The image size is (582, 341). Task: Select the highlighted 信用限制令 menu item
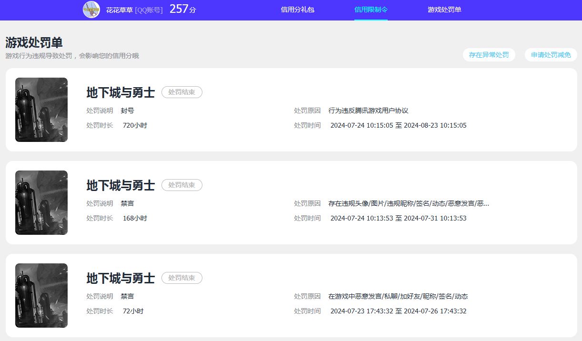tap(370, 10)
